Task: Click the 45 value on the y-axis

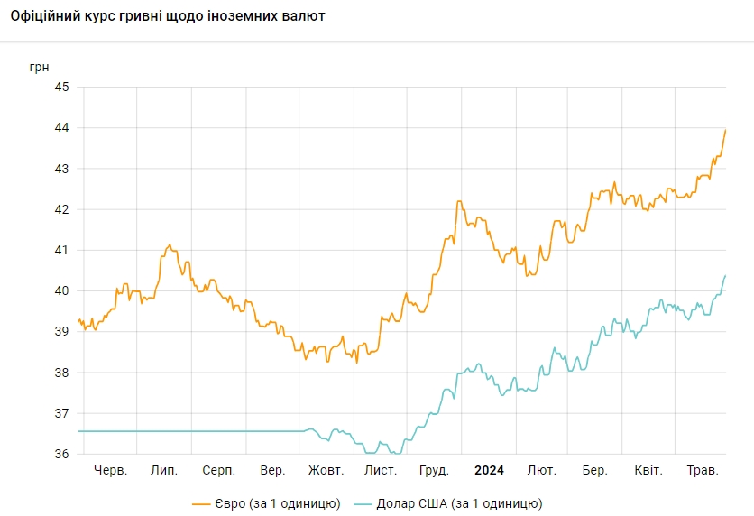Action: (62, 88)
